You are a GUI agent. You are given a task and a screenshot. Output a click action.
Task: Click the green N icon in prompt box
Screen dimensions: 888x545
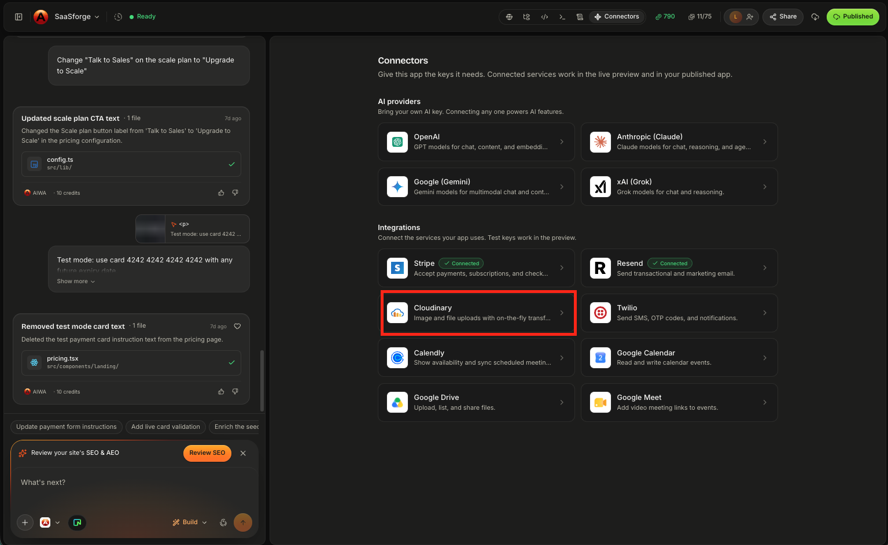77,522
